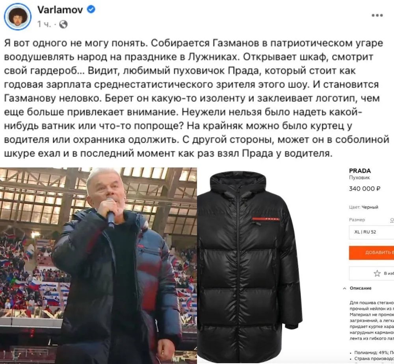This screenshot has height=364, width=394.
Task: Click the Размер label above size selector
Action: point(357,220)
